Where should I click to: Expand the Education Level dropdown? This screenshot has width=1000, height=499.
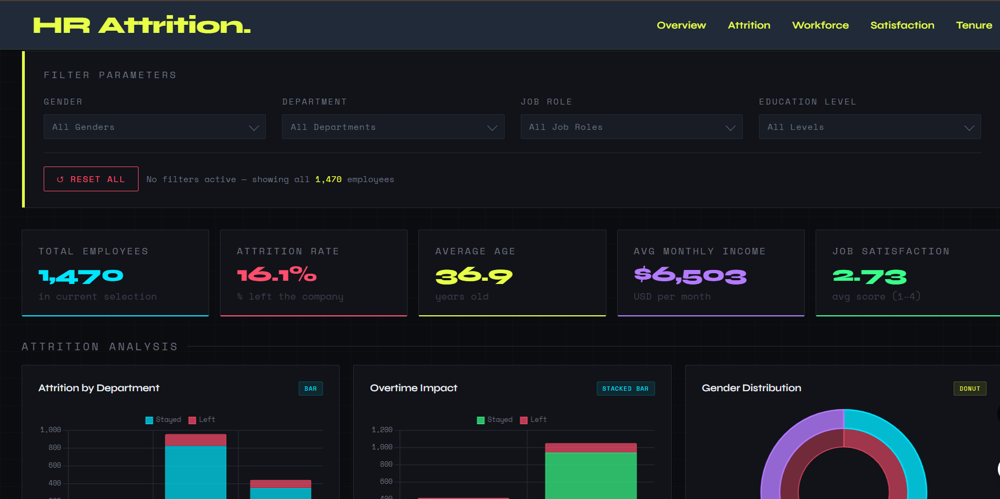[x=869, y=127]
